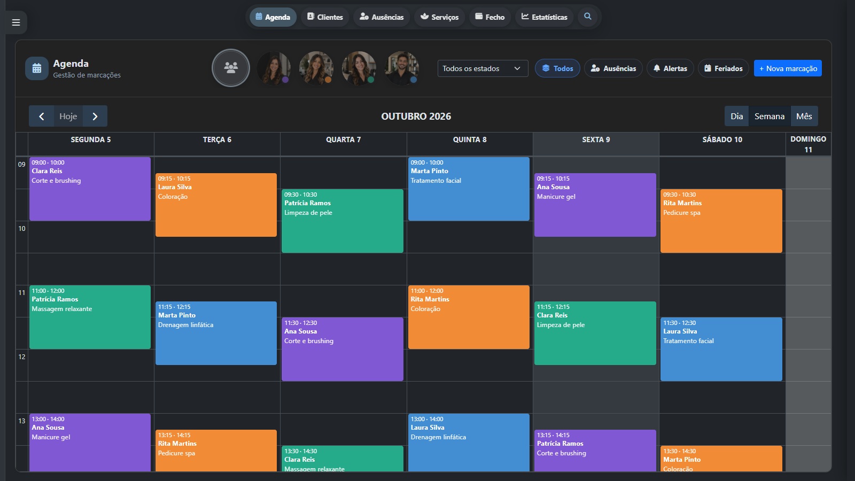
Task: Open Marta Pinto 09:00 Tratamento facial appointment
Action: click(469, 189)
